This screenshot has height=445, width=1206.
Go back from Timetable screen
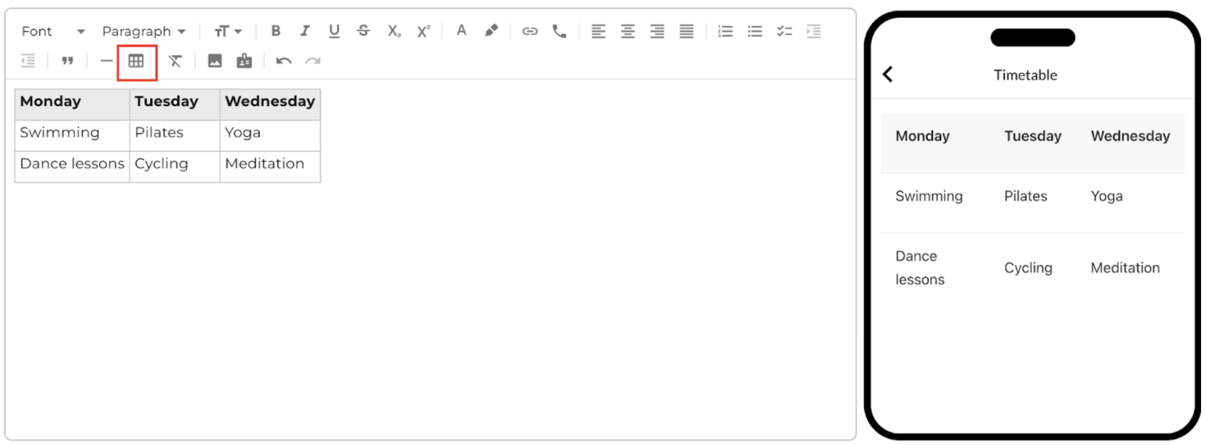click(888, 75)
